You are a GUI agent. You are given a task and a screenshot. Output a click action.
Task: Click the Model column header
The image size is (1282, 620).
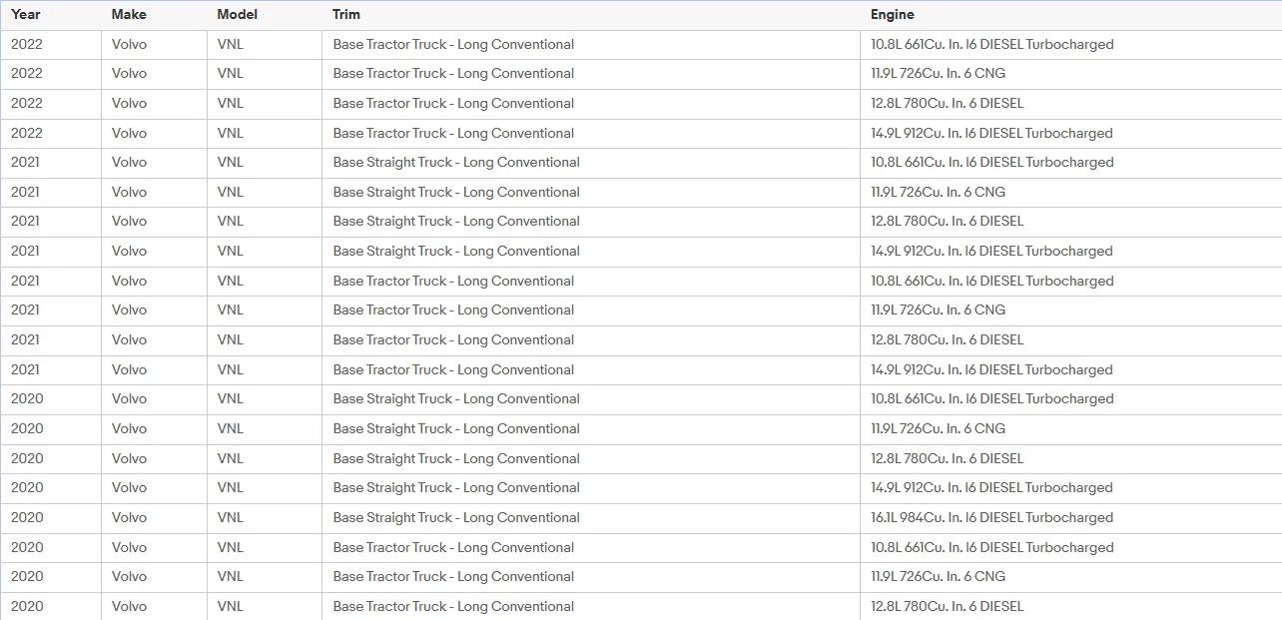pyautogui.click(x=264, y=15)
